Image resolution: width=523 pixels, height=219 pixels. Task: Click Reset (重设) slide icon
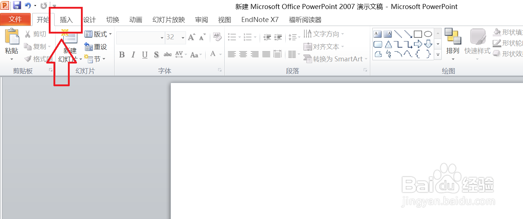[88, 47]
